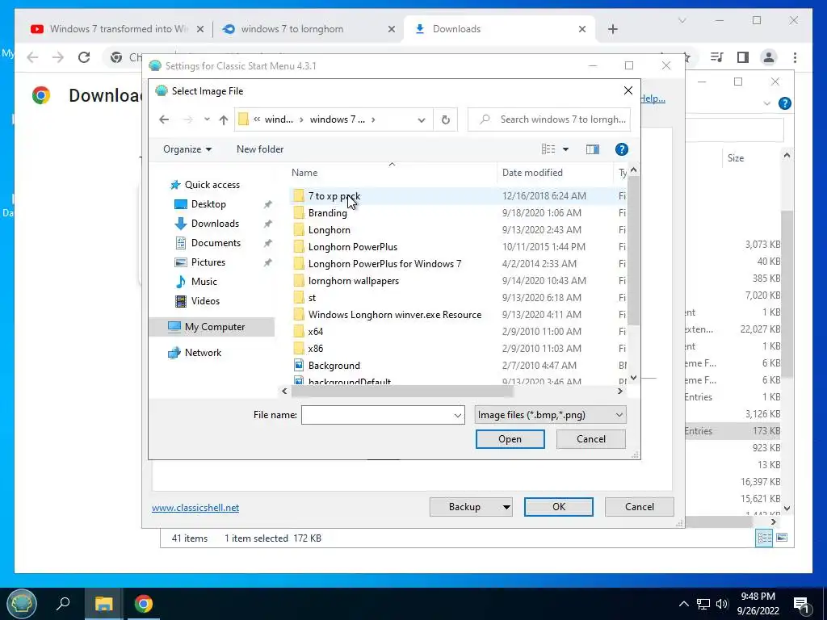The width and height of the screenshot is (827, 620).
Task: Click OK in Classic Start Menu settings
Action: (559, 507)
